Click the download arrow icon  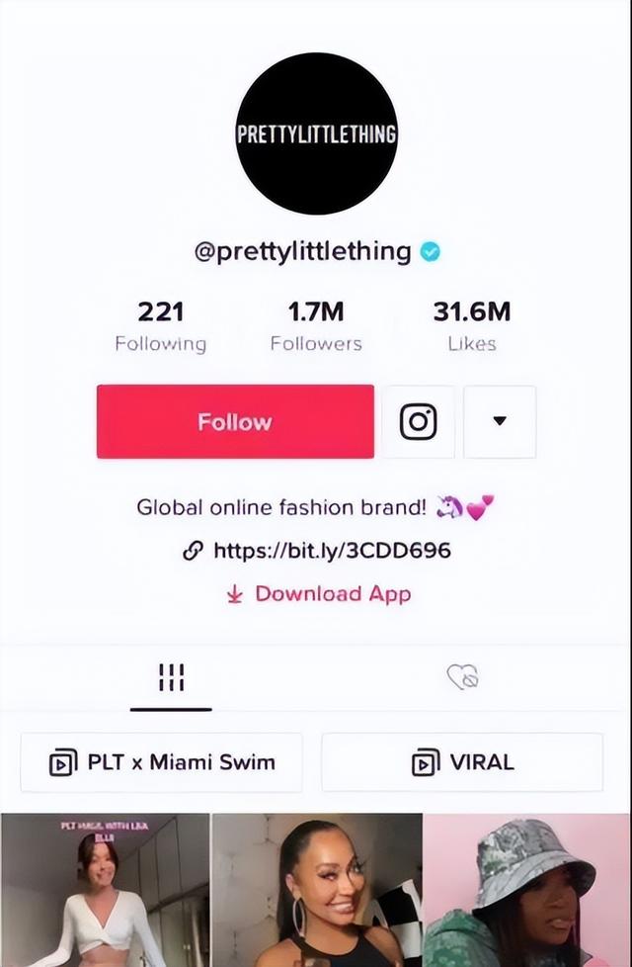click(235, 594)
